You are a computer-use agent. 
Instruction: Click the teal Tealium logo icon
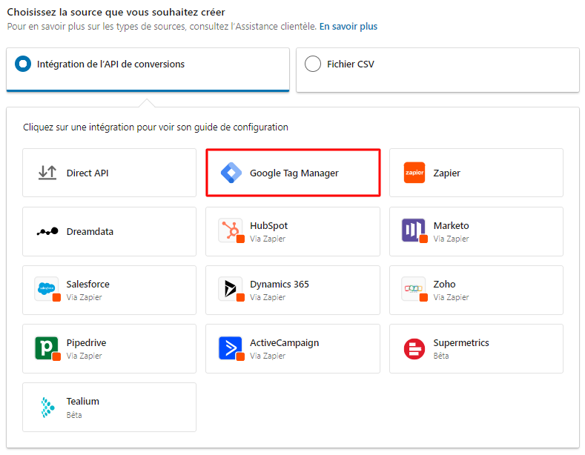pos(47,408)
